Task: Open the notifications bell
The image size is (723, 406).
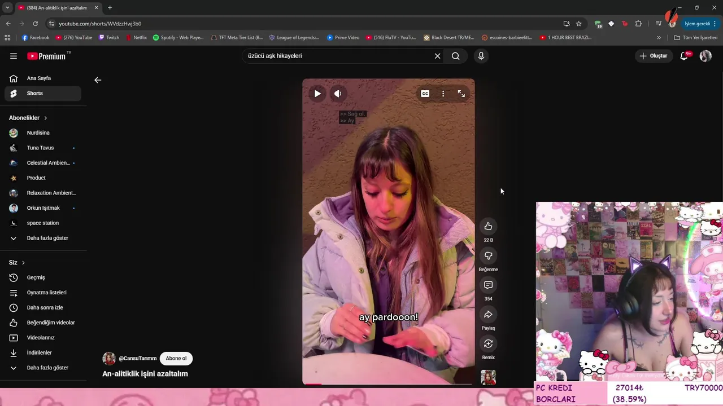Action: (x=684, y=56)
